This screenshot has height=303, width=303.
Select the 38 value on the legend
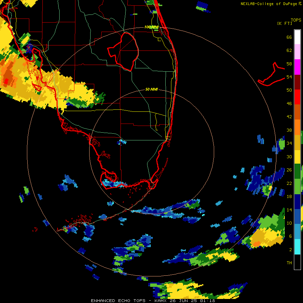tap(289, 130)
